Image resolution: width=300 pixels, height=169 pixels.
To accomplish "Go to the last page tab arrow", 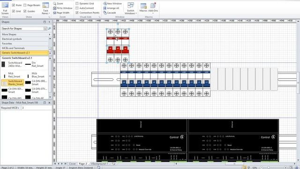I will point(66,164).
